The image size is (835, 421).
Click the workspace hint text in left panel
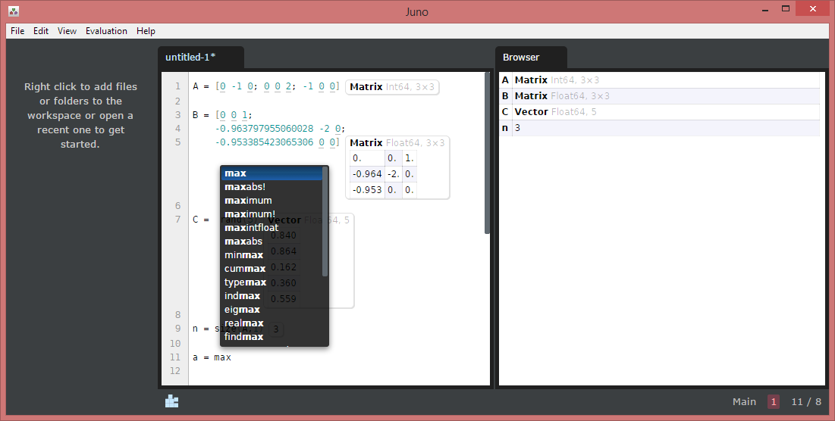[x=80, y=115]
